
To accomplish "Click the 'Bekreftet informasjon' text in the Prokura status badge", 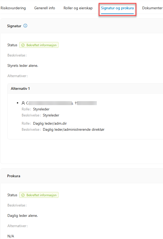I will 41,195.
